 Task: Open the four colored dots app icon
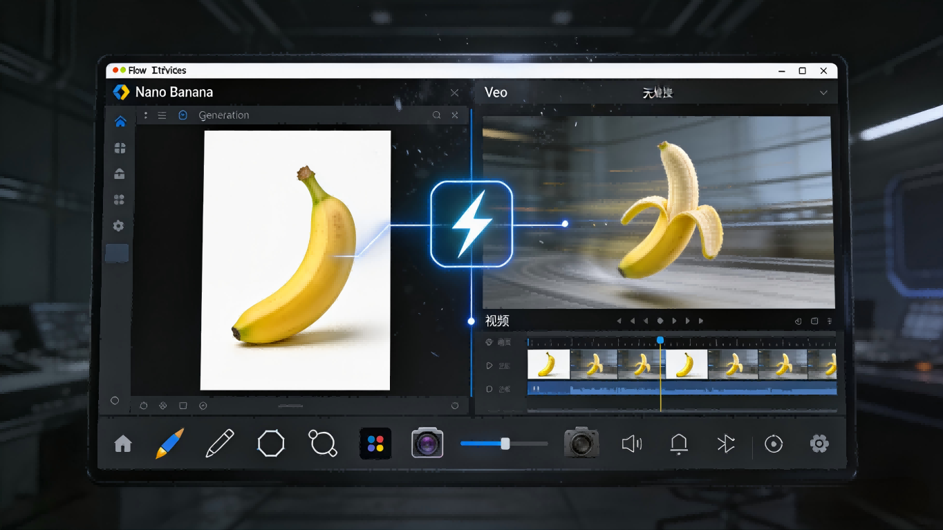click(375, 444)
